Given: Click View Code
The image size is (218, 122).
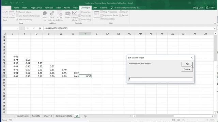Looking at the screenshot, I should (x=85, y=16).
